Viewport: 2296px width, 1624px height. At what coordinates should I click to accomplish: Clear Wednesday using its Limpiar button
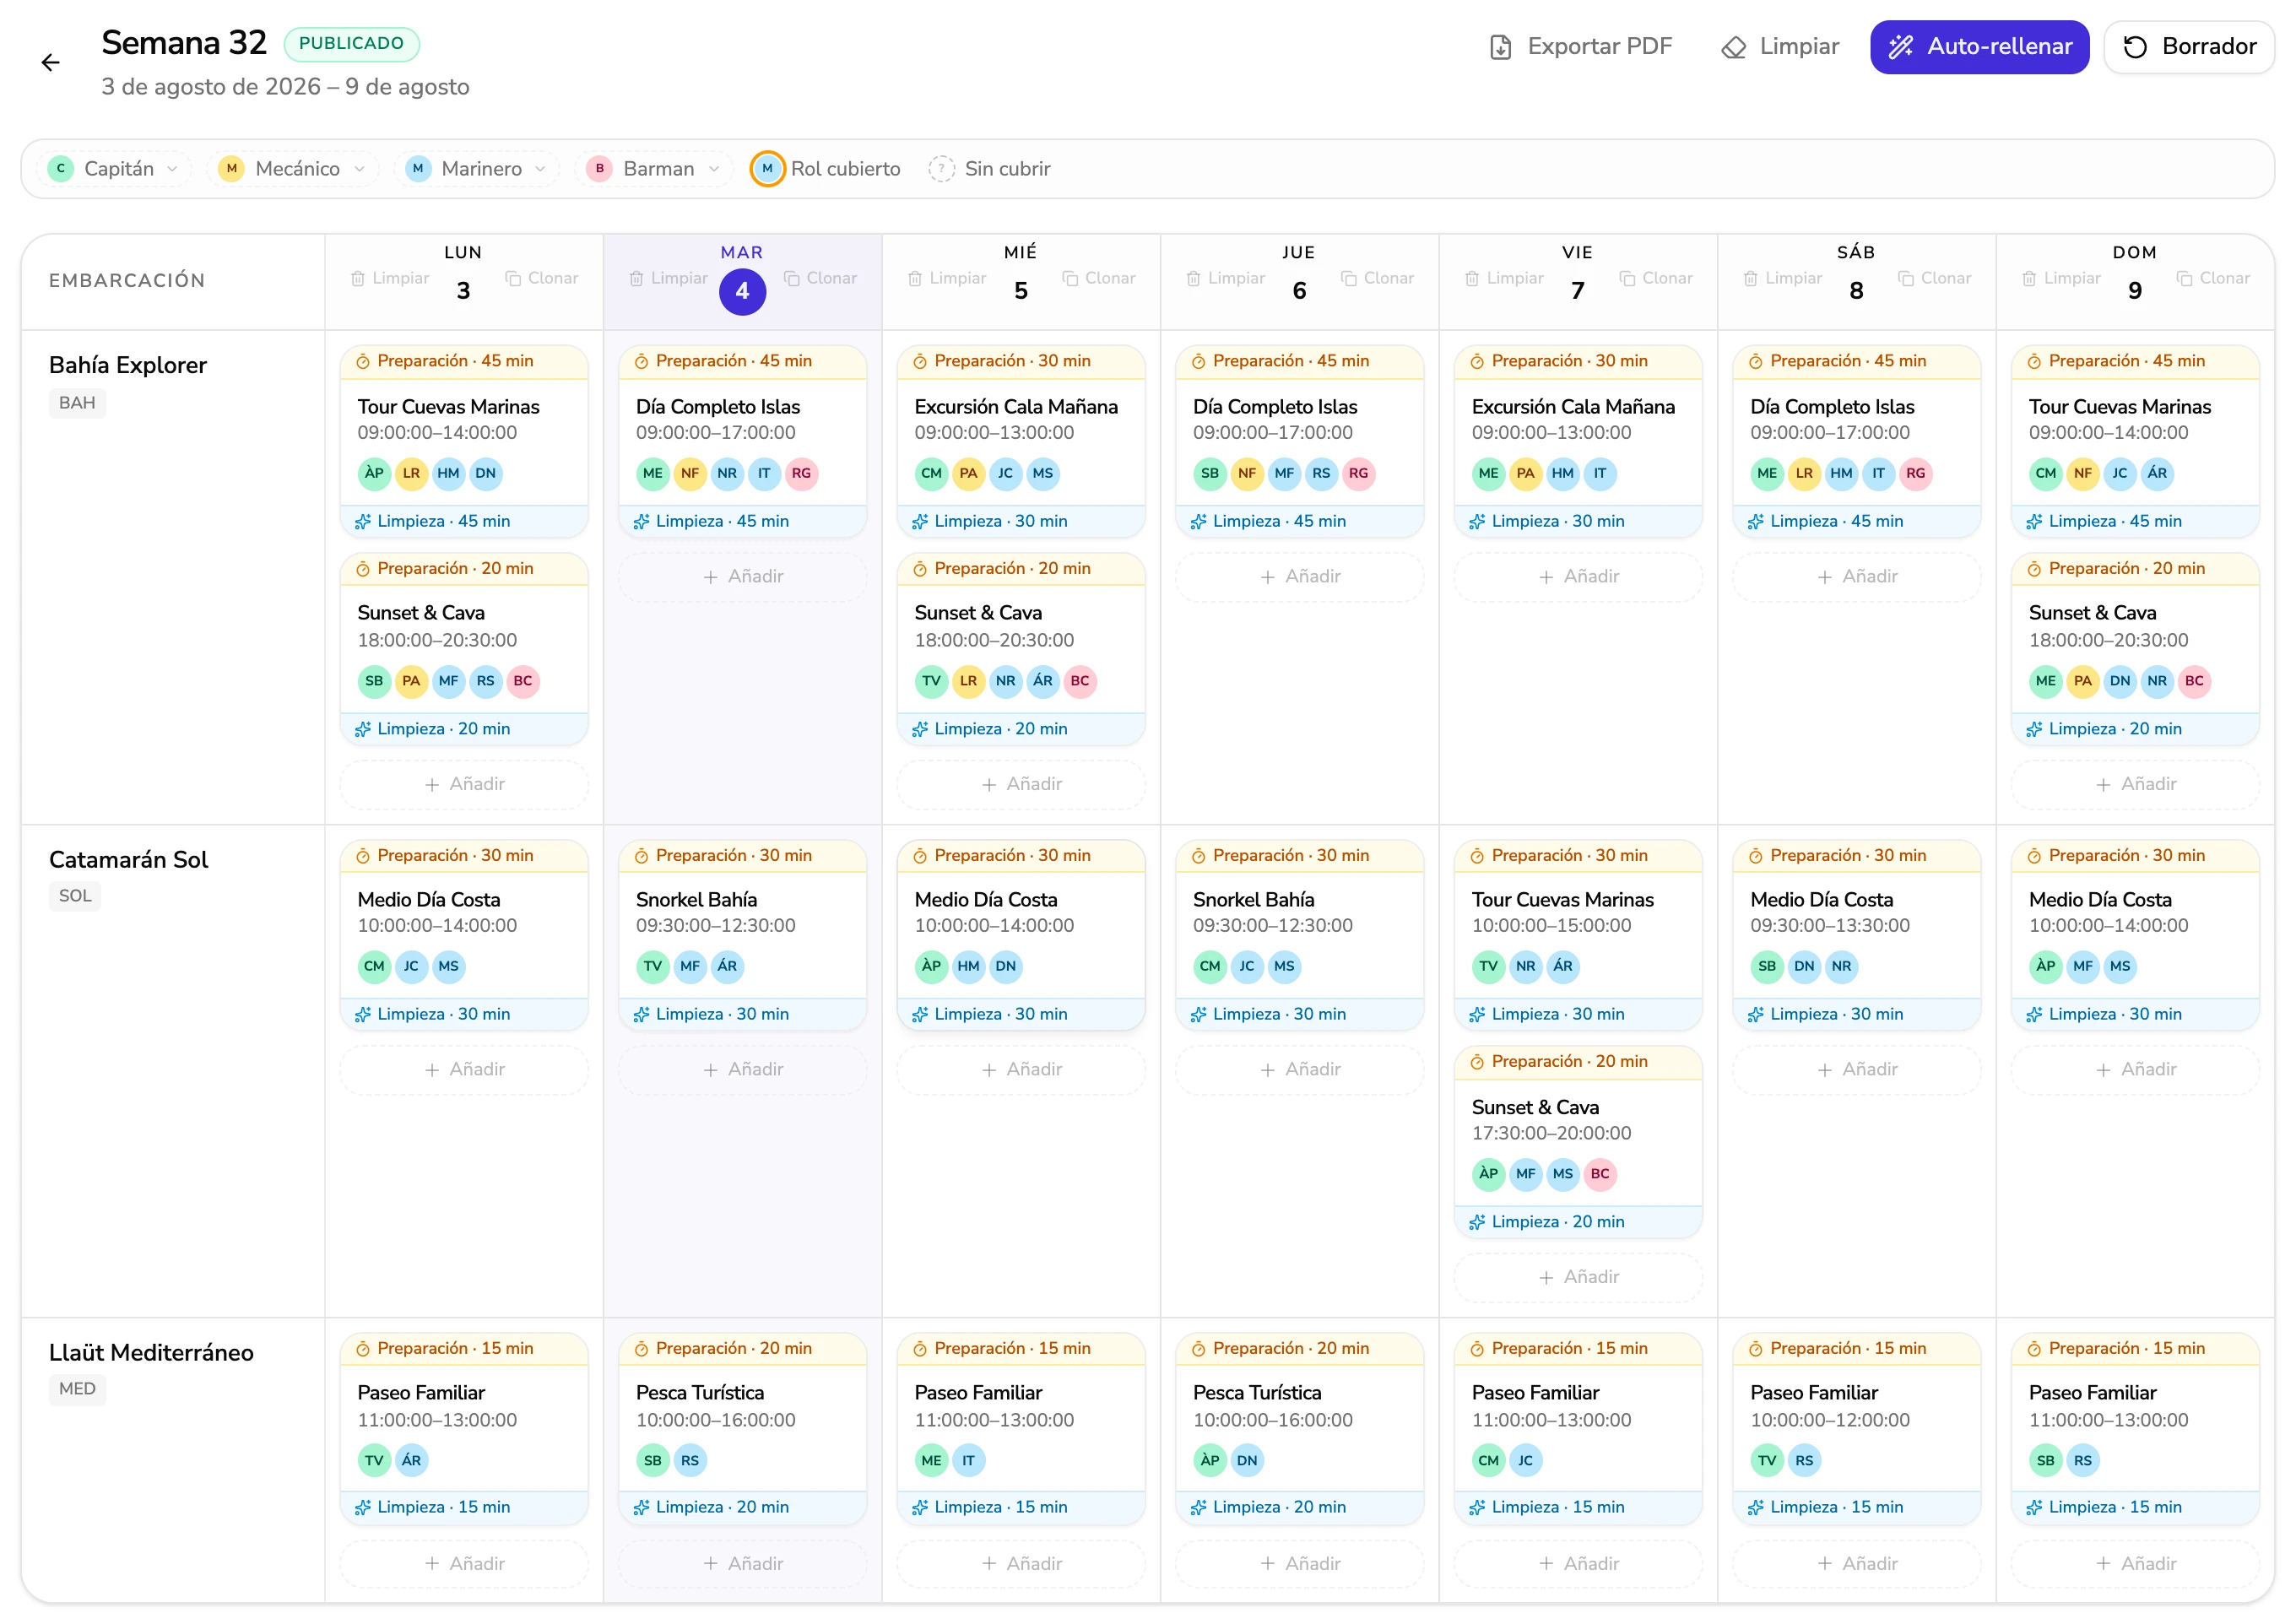click(x=947, y=279)
